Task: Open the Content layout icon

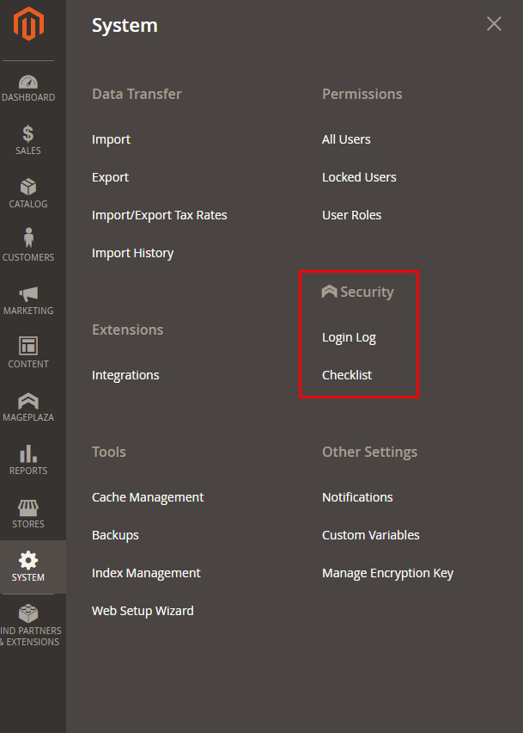Action: 28,346
